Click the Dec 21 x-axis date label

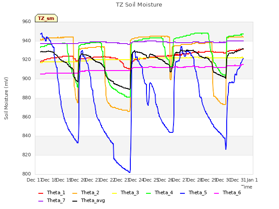pos(92,180)
